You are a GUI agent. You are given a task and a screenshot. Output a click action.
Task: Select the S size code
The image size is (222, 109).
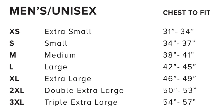(x=12, y=43)
